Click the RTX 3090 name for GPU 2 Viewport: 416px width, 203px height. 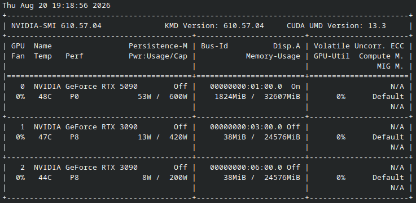tap(86, 168)
